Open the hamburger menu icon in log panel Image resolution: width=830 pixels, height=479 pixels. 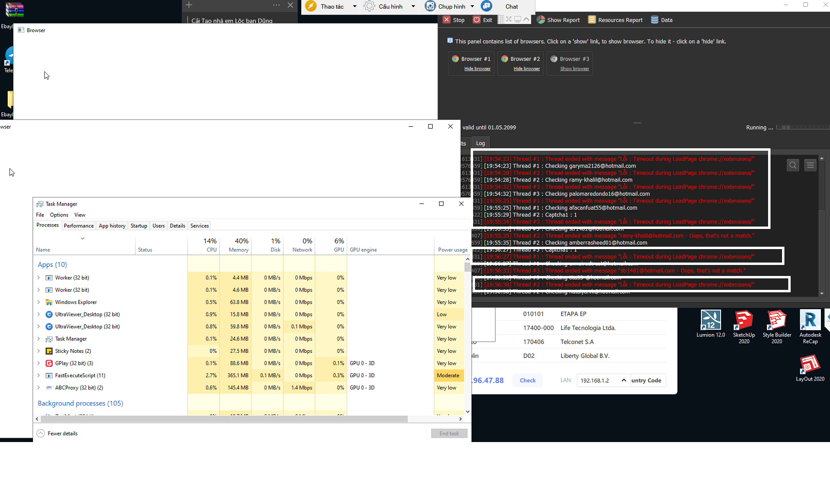[x=810, y=166]
